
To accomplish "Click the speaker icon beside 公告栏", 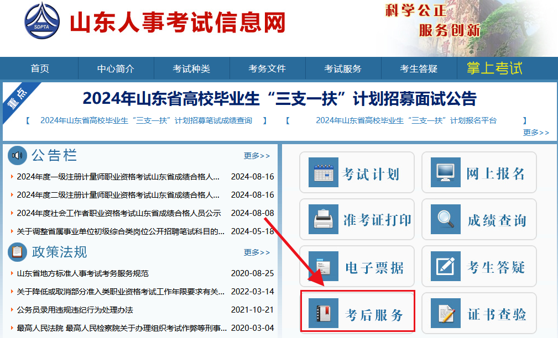I will click(x=17, y=155).
